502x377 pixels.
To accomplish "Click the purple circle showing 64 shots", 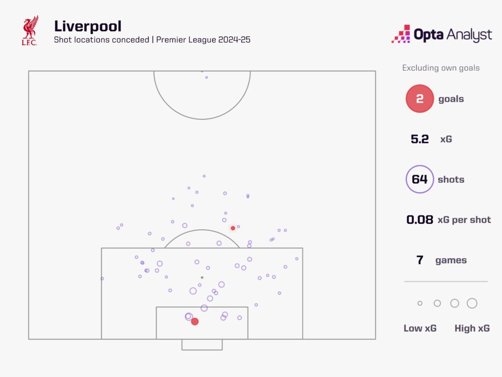I will click(420, 179).
